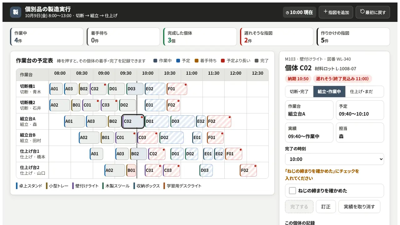Select bar F02 in the 組立台A row
The height and width of the screenshot is (225, 400).
(219, 121)
